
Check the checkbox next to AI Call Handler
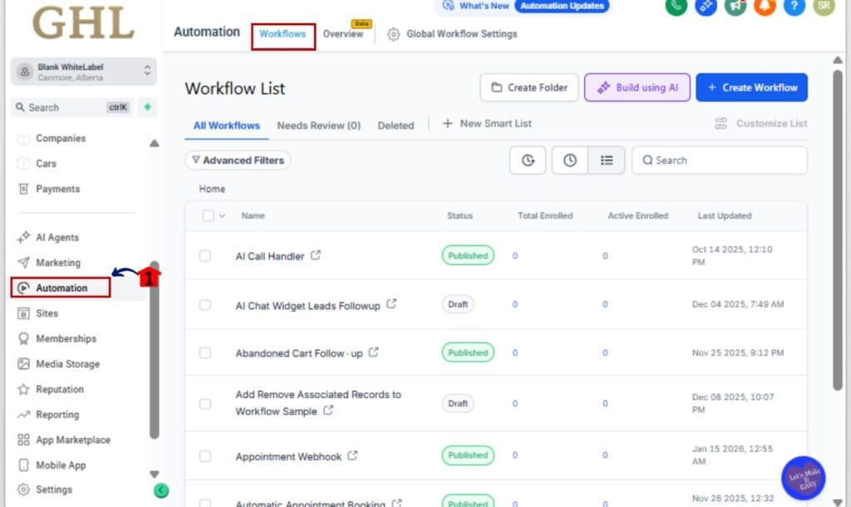(204, 255)
